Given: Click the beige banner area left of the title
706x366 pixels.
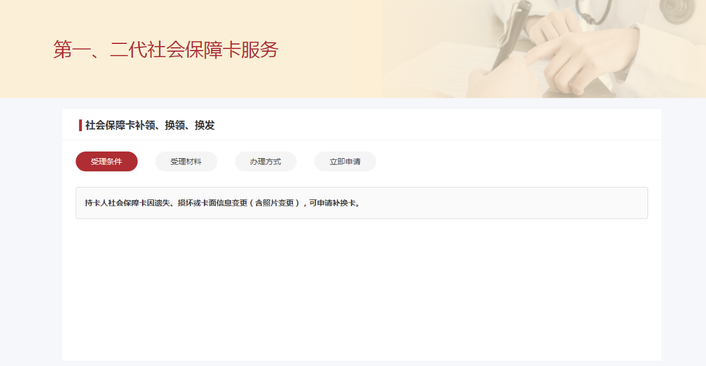Looking at the screenshot, I should pos(26,50).
